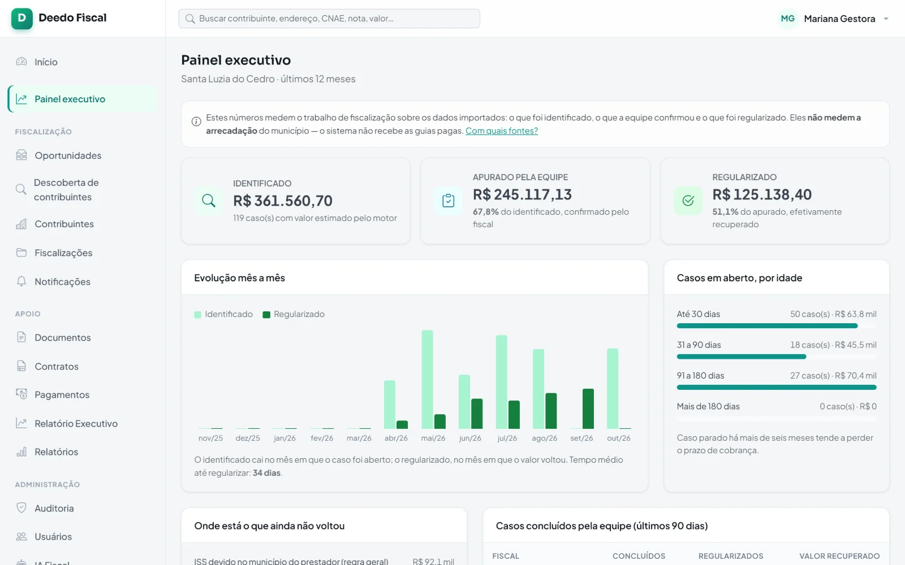Click the 'Mais de 180 dias' row label

(708, 406)
